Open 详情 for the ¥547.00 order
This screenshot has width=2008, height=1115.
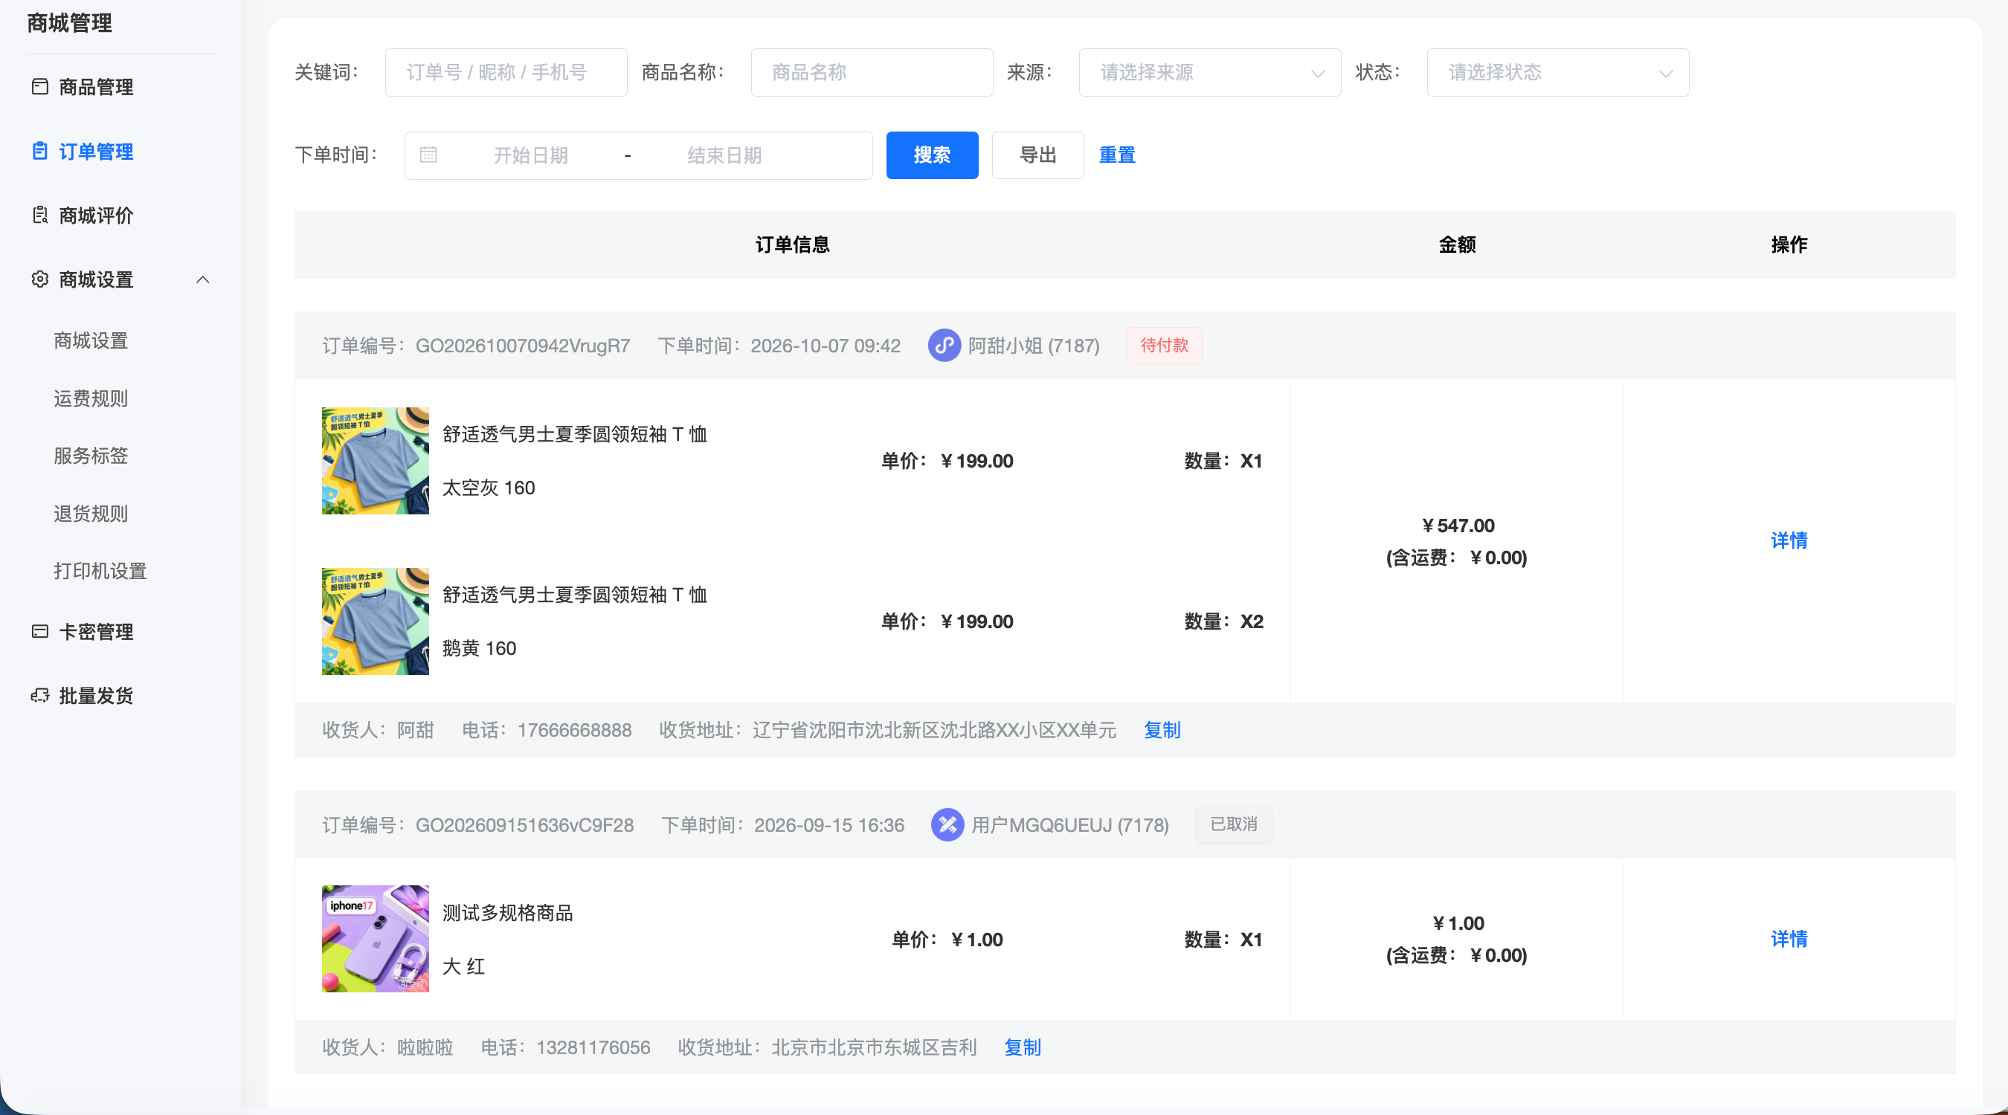1788,540
